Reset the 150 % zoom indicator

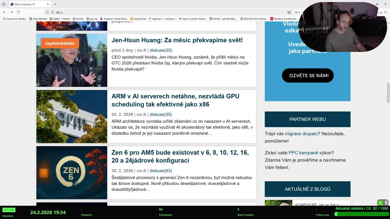click(x=297, y=12)
